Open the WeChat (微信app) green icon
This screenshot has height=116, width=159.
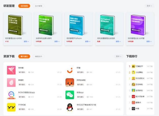(70, 95)
